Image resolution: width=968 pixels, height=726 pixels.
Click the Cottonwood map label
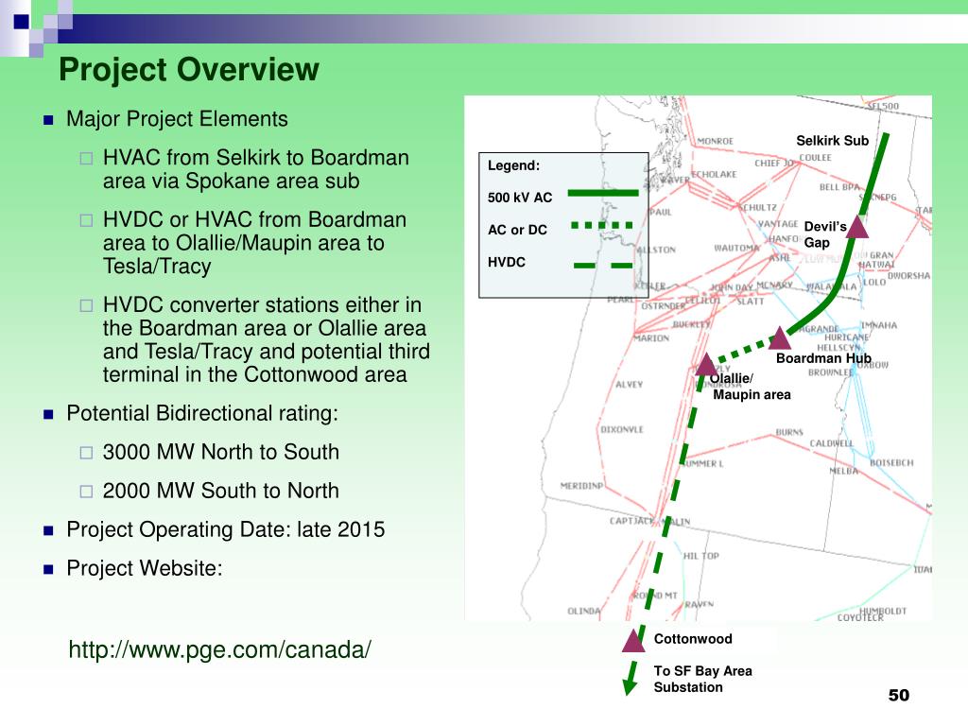693,639
